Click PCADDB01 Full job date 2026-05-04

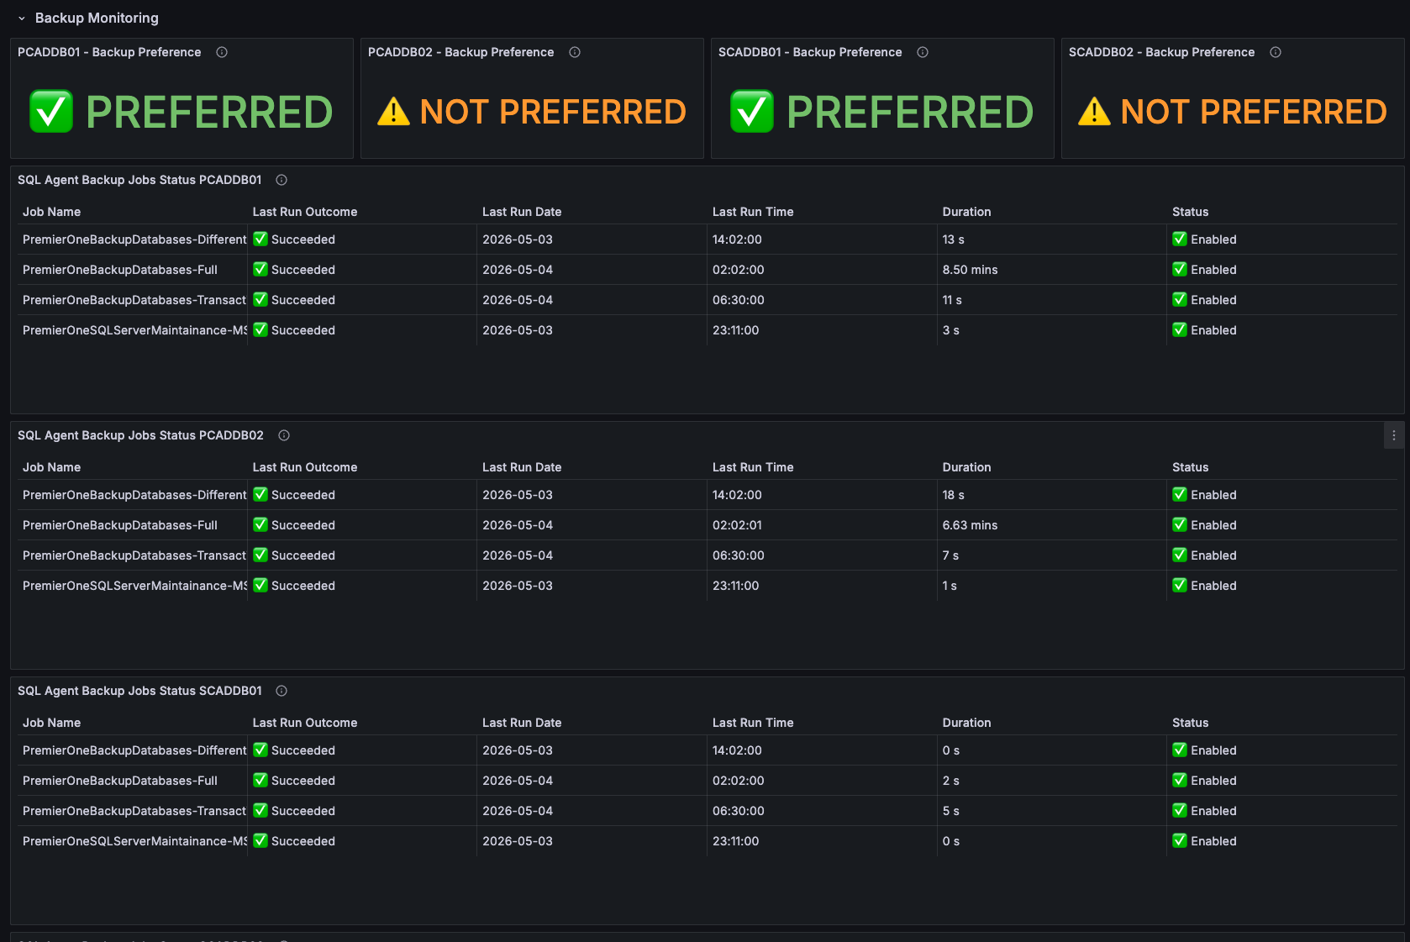[518, 270]
